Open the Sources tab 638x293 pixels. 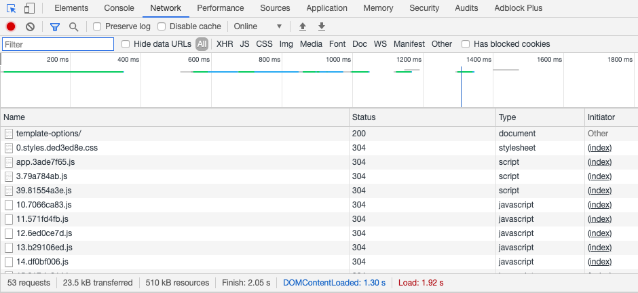click(275, 8)
